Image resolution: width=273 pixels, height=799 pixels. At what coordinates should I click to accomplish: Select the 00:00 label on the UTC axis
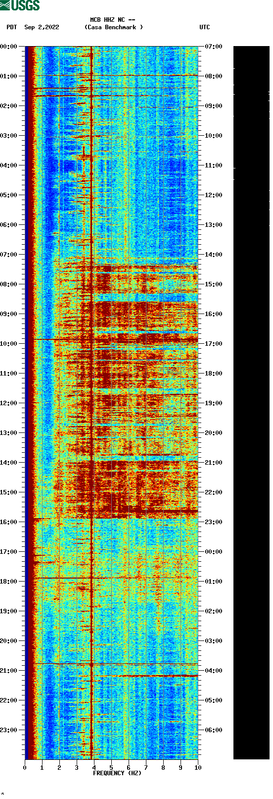click(x=214, y=552)
